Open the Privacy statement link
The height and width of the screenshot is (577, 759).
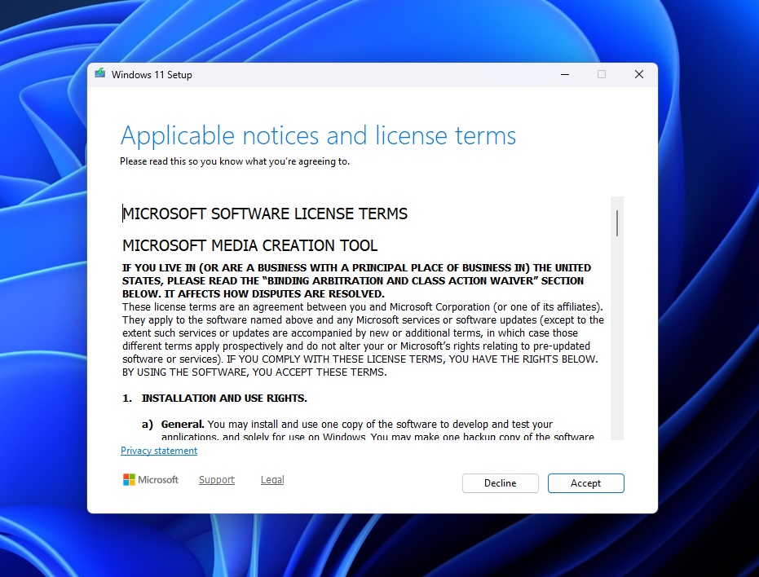[x=159, y=451]
